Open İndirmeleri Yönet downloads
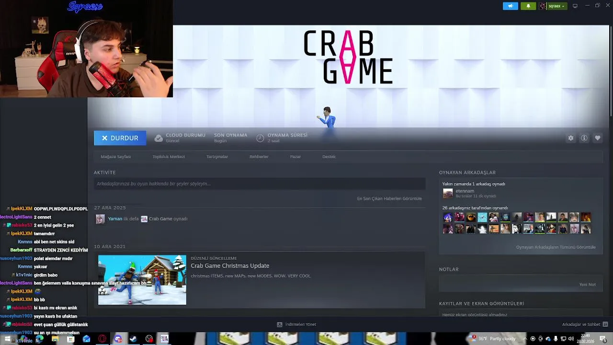This screenshot has width=613, height=345. pos(296,324)
